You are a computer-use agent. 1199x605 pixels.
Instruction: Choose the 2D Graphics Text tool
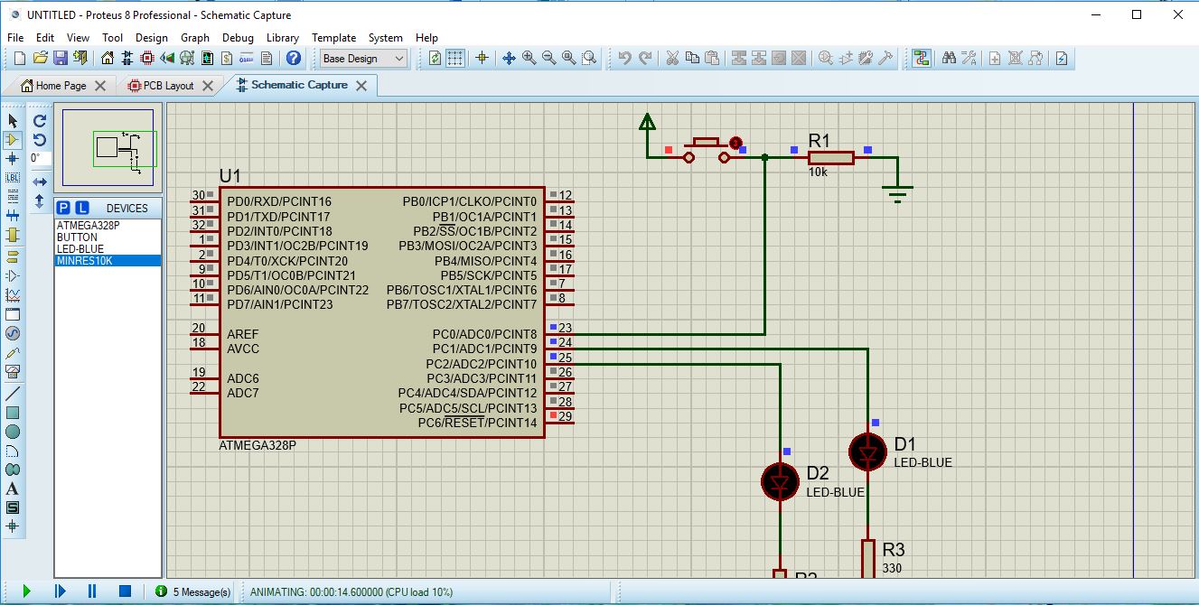[x=13, y=489]
